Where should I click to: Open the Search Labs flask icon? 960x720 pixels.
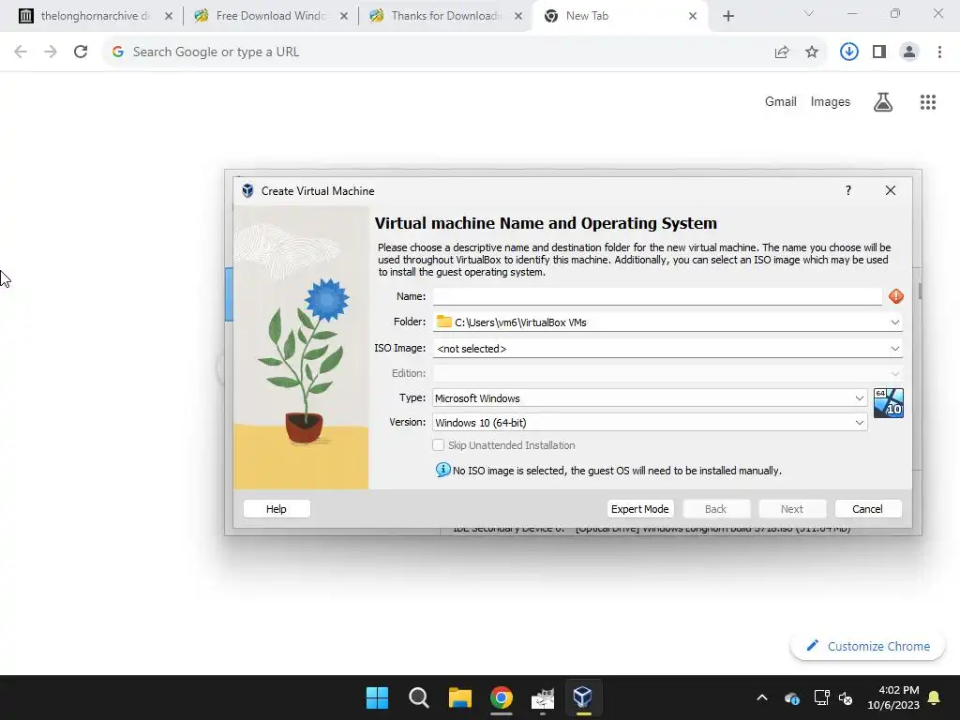click(x=883, y=101)
